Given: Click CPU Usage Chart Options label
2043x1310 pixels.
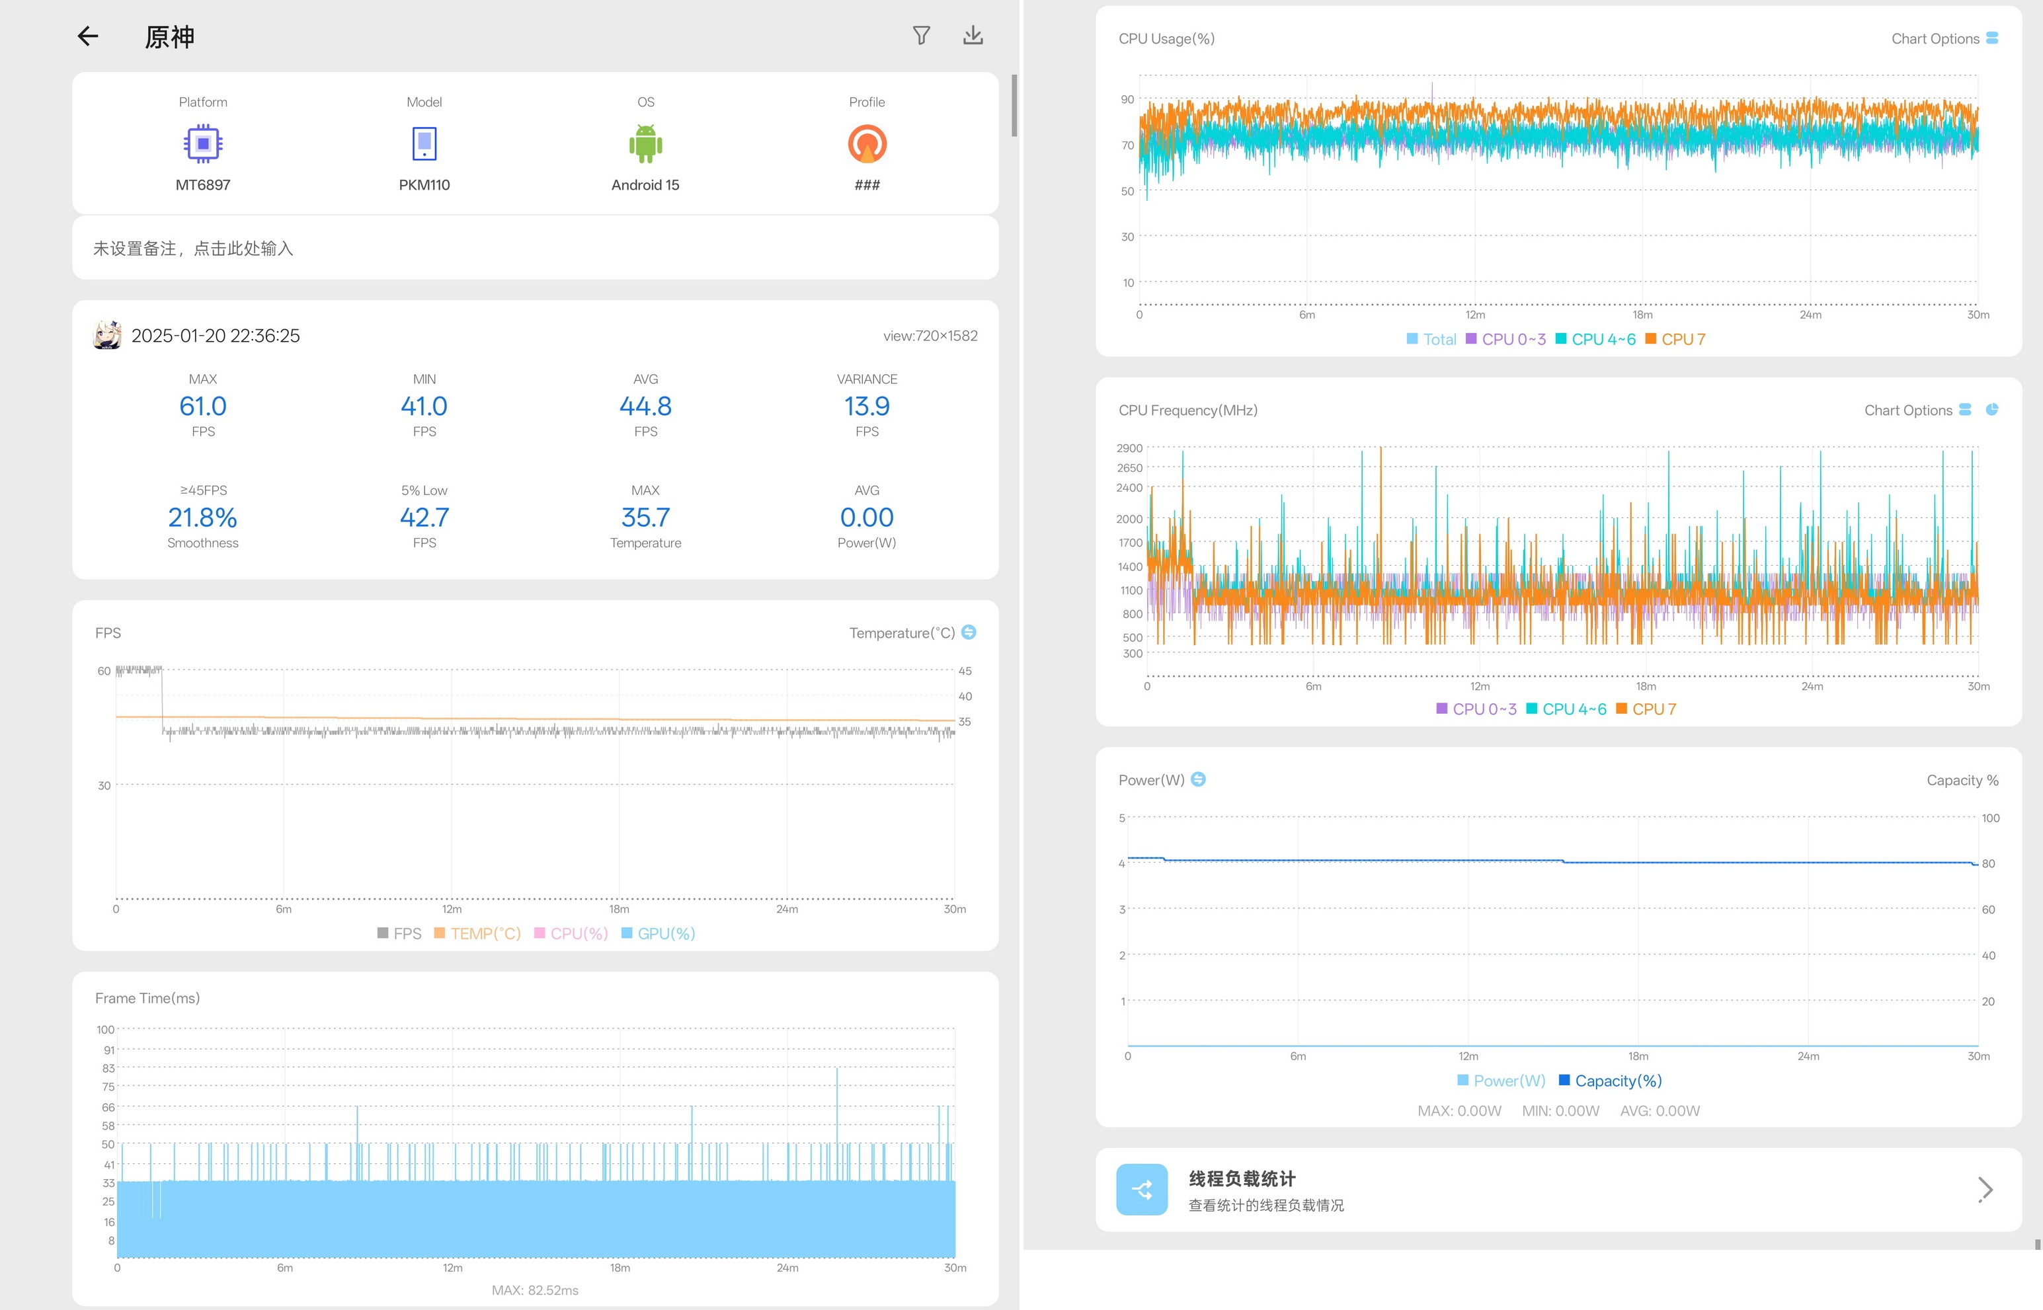Looking at the screenshot, I should click(1935, 38).
